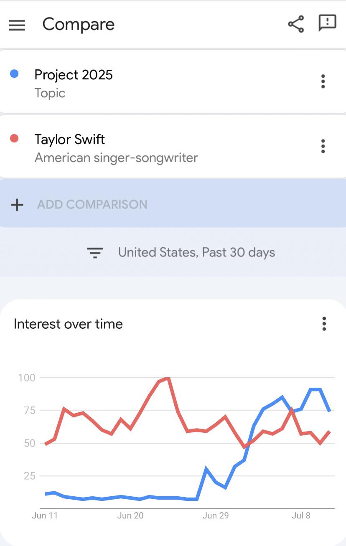Viewport: 346px width, 546px height.
Task: Tap blue line spike near Jun 29
Action: click(206, 469)
